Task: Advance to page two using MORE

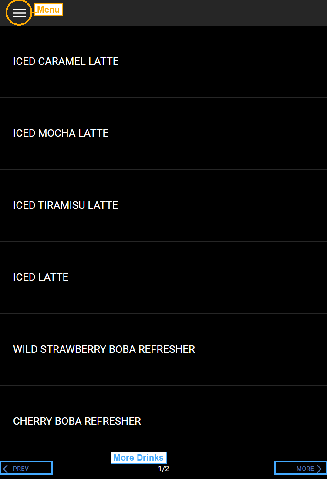Action: click(300, 468)
